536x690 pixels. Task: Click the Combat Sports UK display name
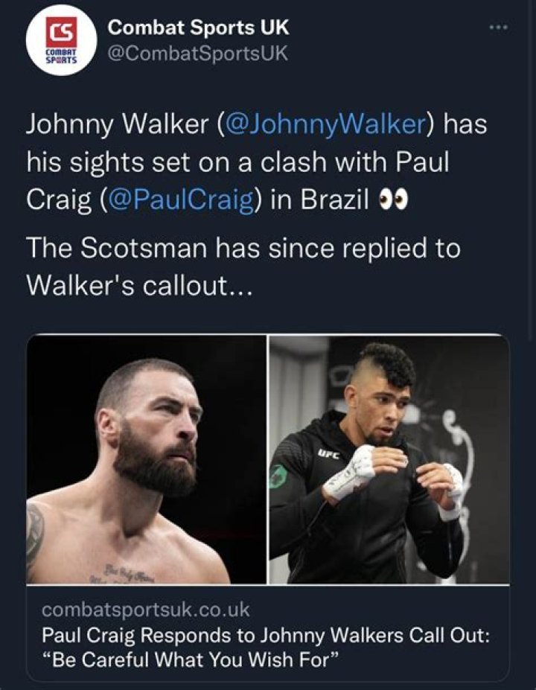click(198, 28)
